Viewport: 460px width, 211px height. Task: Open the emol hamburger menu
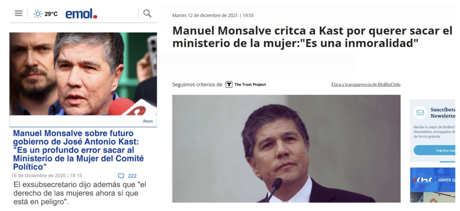point(18,13)
